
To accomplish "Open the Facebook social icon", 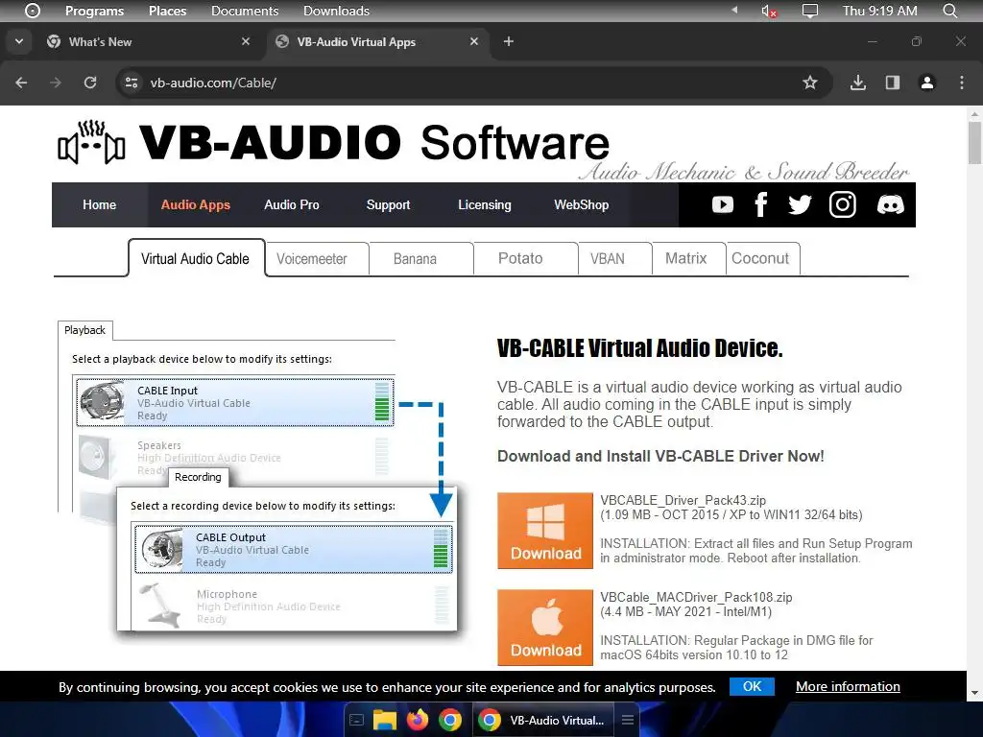I will (761, 205).
